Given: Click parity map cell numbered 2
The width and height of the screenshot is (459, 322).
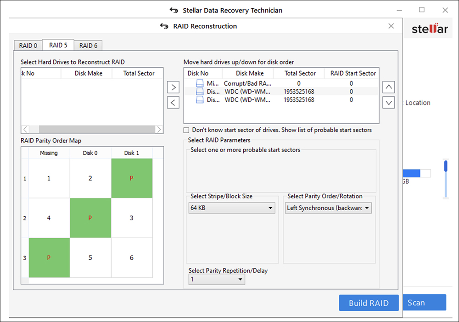Looking at the screenshot, I should 90,178.
